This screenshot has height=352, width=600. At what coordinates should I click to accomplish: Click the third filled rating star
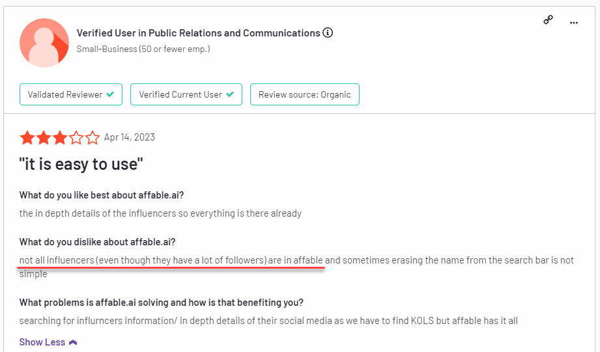click(x=60, y=138)
